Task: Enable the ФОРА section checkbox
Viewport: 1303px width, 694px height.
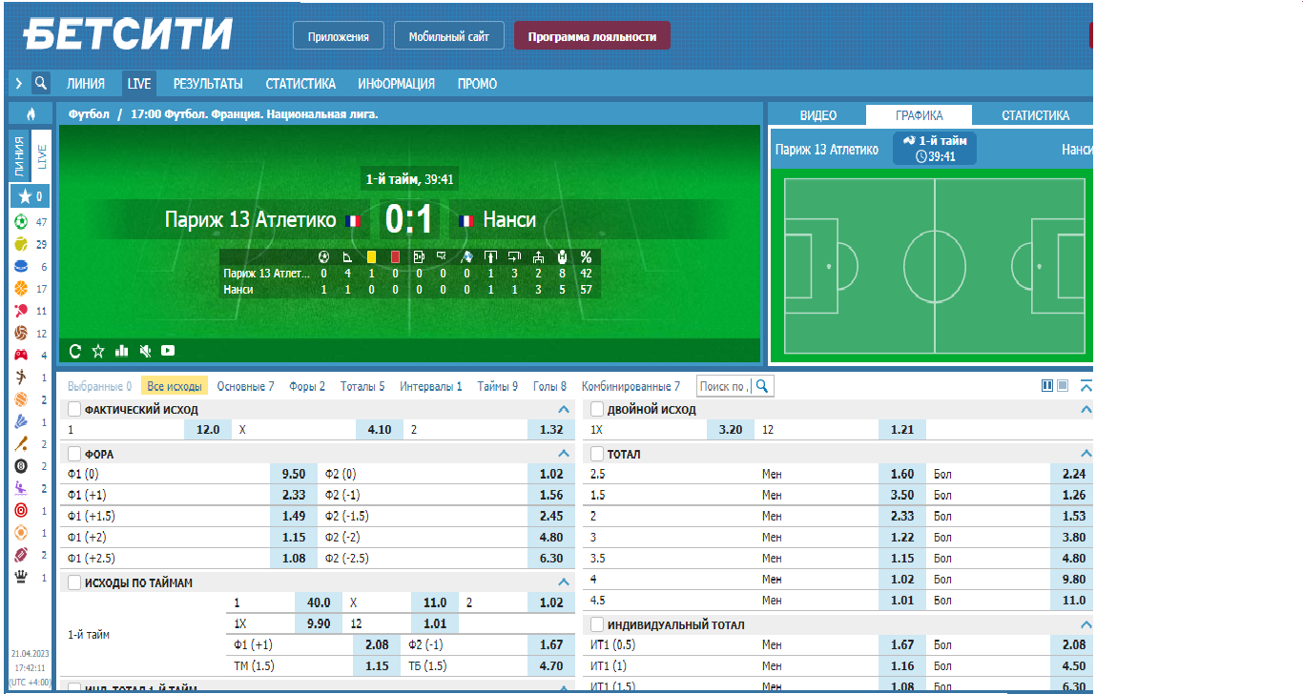Action: (x=74, y=455)
